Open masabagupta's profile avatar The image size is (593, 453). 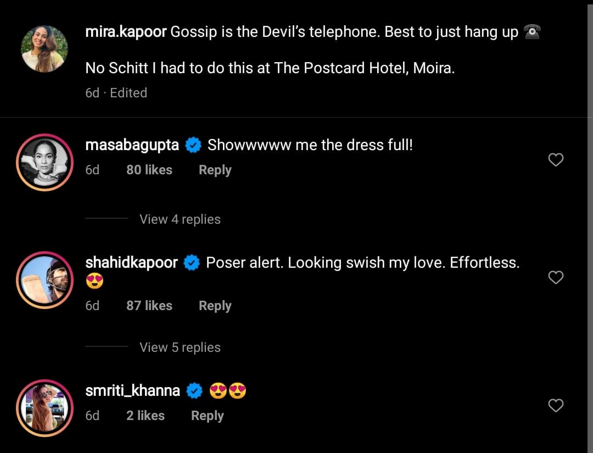pyautogui.click(x=44, y=161)
